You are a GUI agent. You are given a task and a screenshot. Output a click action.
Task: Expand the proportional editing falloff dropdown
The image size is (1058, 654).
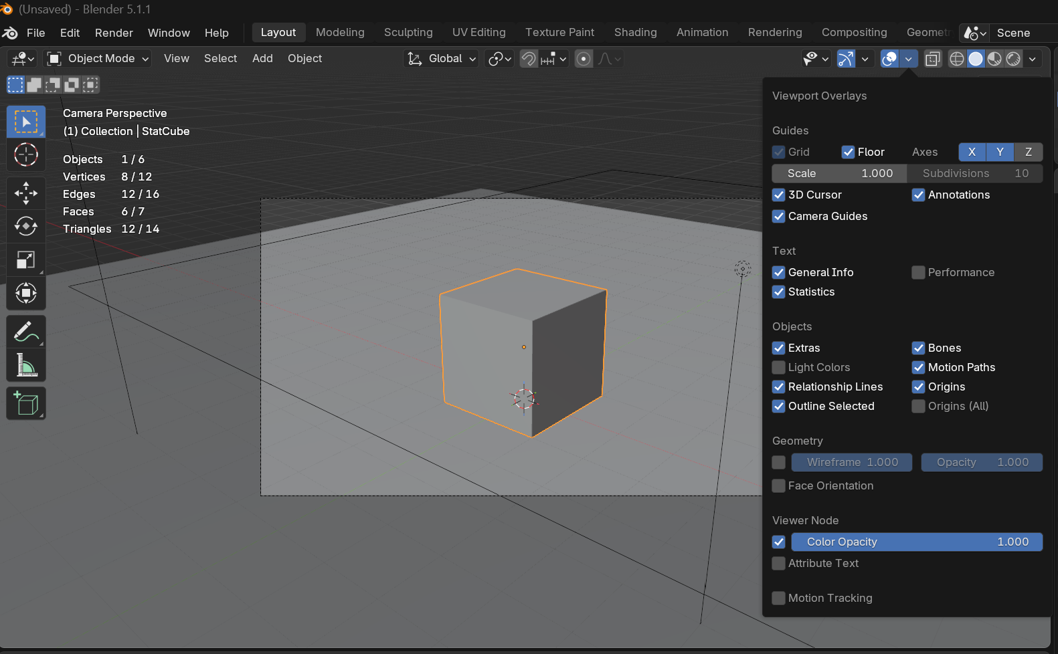[609, 59]
